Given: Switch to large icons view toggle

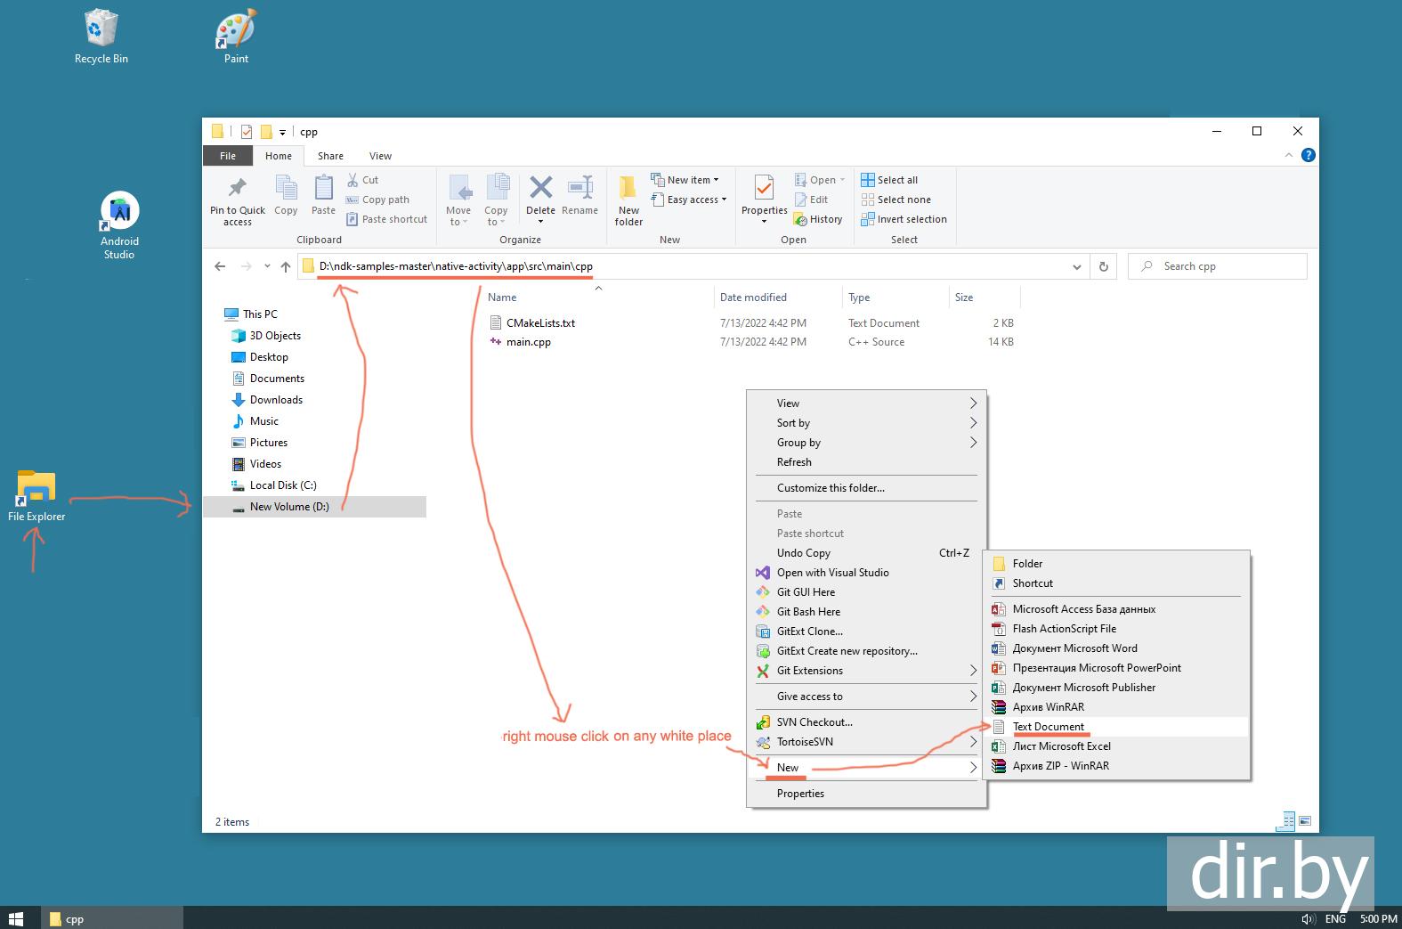Looking at the screenshot, I should tap(1305, 821).
